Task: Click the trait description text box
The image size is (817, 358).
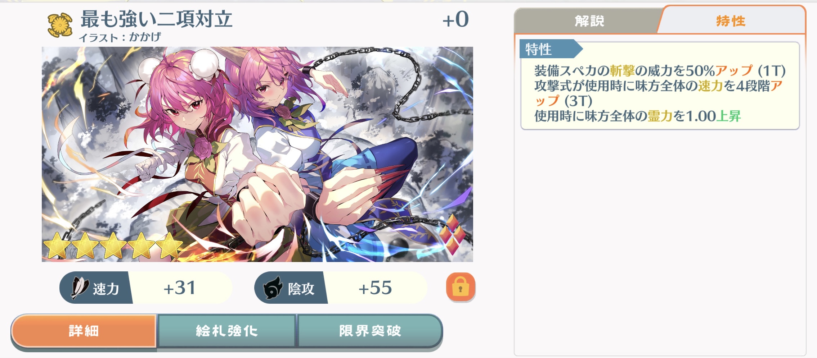Action: [660, 86]
